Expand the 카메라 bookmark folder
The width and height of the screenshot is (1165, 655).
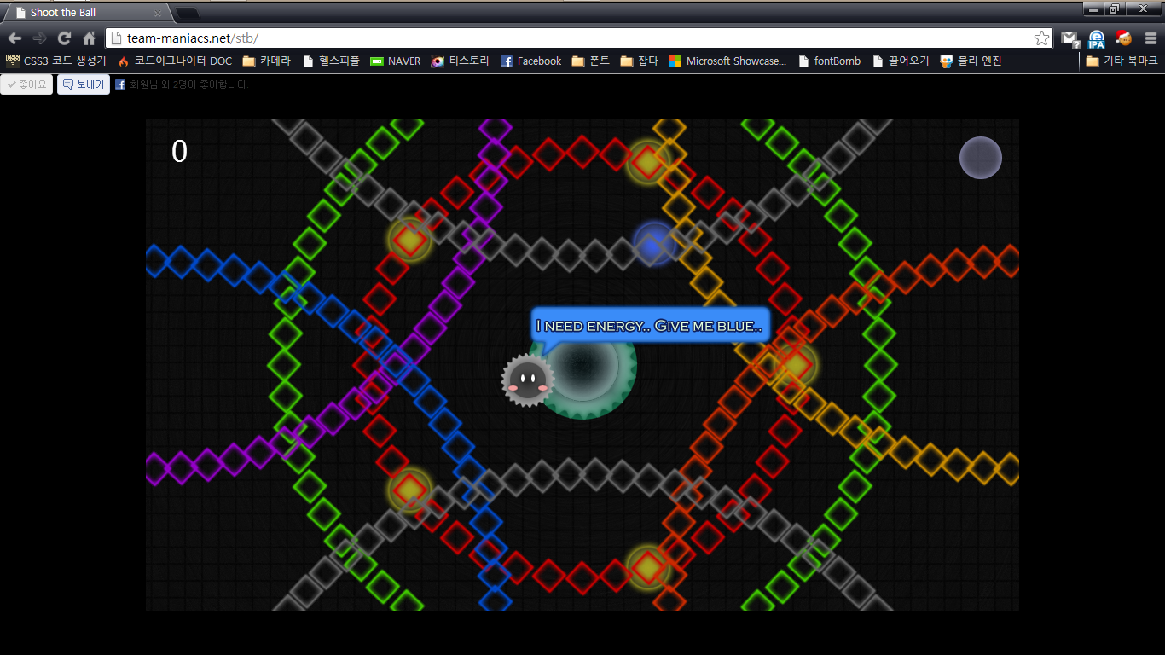267,61
